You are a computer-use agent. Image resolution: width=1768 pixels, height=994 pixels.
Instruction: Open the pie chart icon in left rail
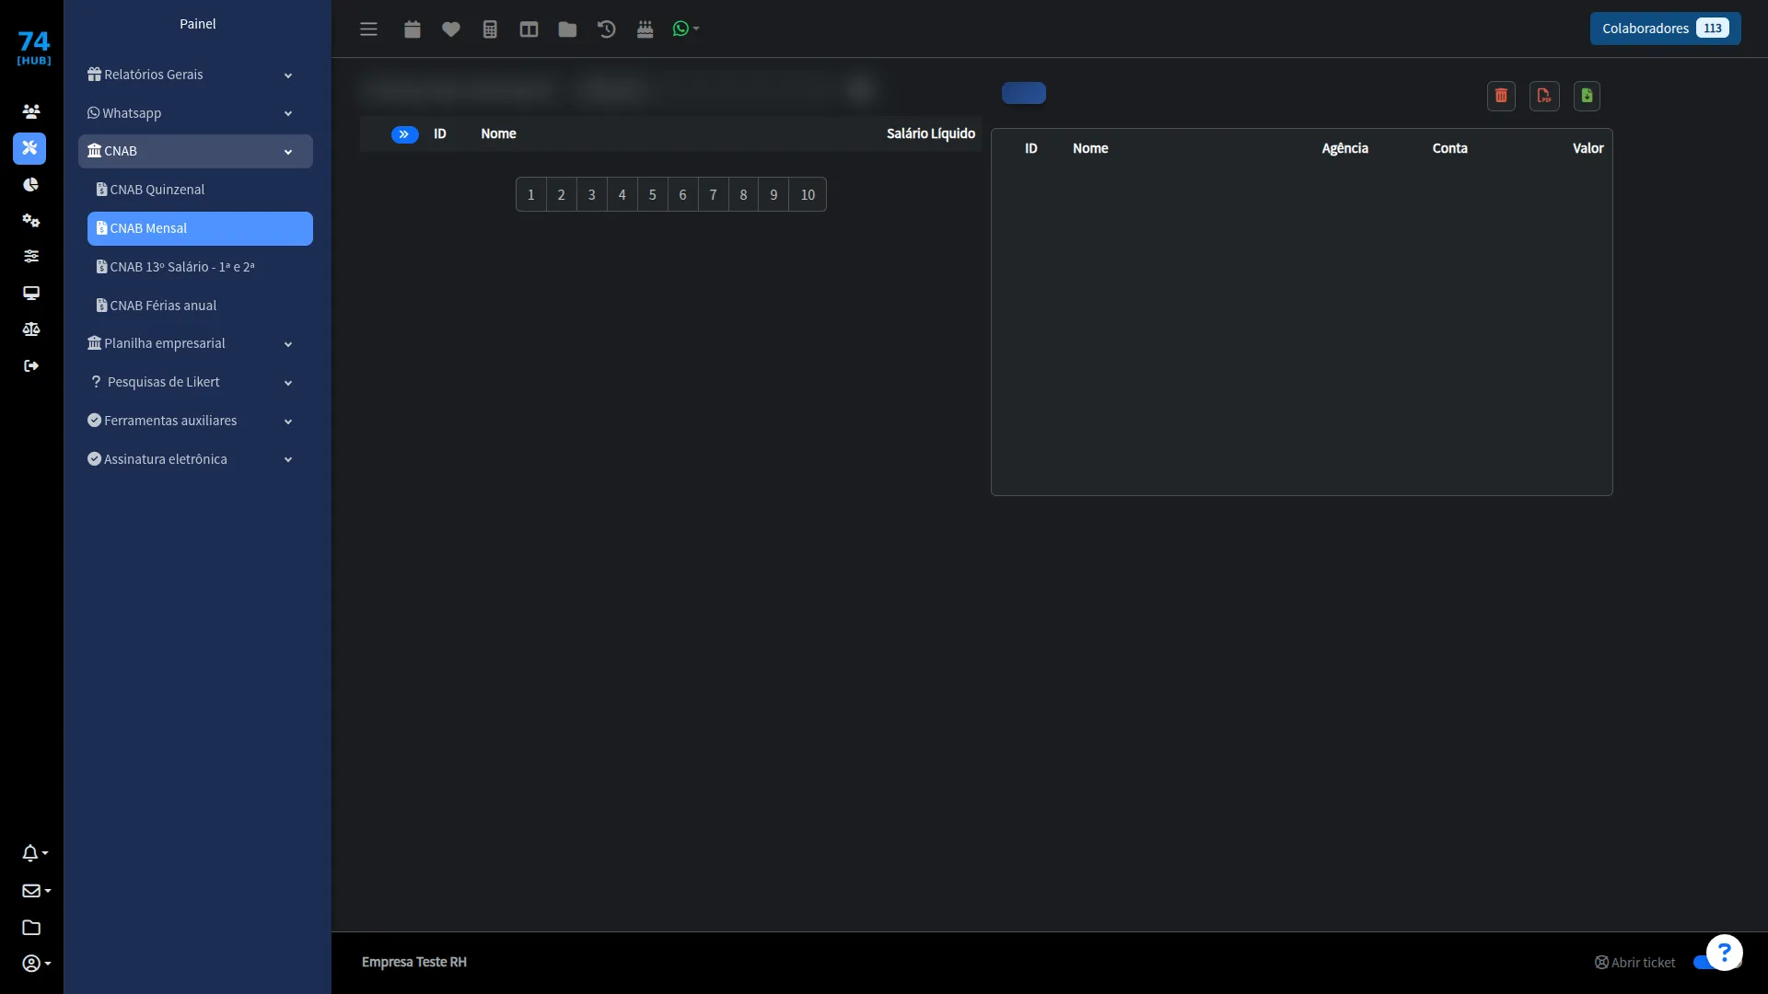[x=31, y=185]
